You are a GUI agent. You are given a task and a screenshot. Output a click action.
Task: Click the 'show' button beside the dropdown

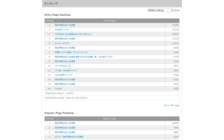tap(177, 10)
